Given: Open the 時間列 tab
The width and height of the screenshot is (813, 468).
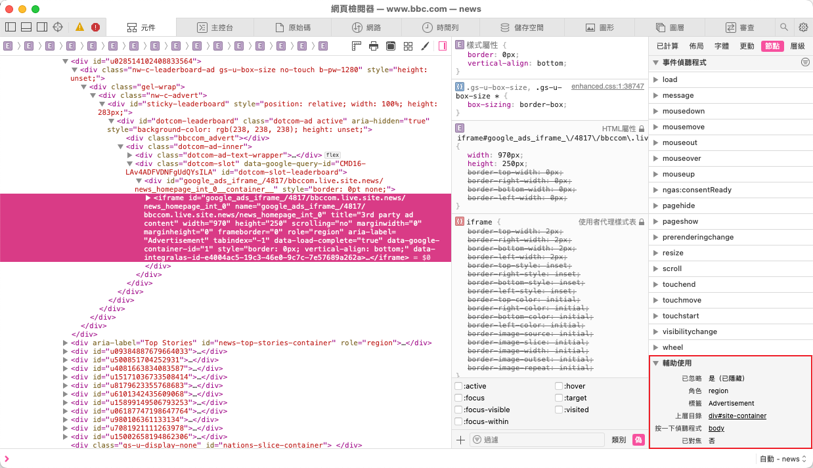Looking at the screenshot, I should (x=441, y=28).
